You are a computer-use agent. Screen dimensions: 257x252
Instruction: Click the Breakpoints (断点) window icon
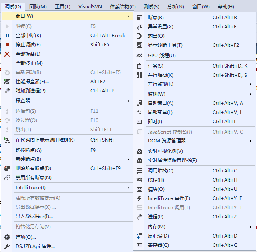point(139,18)
